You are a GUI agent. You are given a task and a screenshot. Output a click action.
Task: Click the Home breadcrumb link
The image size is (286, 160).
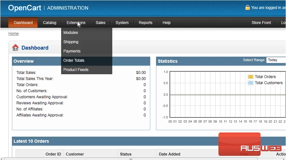pyautogui.click(x=14, y=34)
